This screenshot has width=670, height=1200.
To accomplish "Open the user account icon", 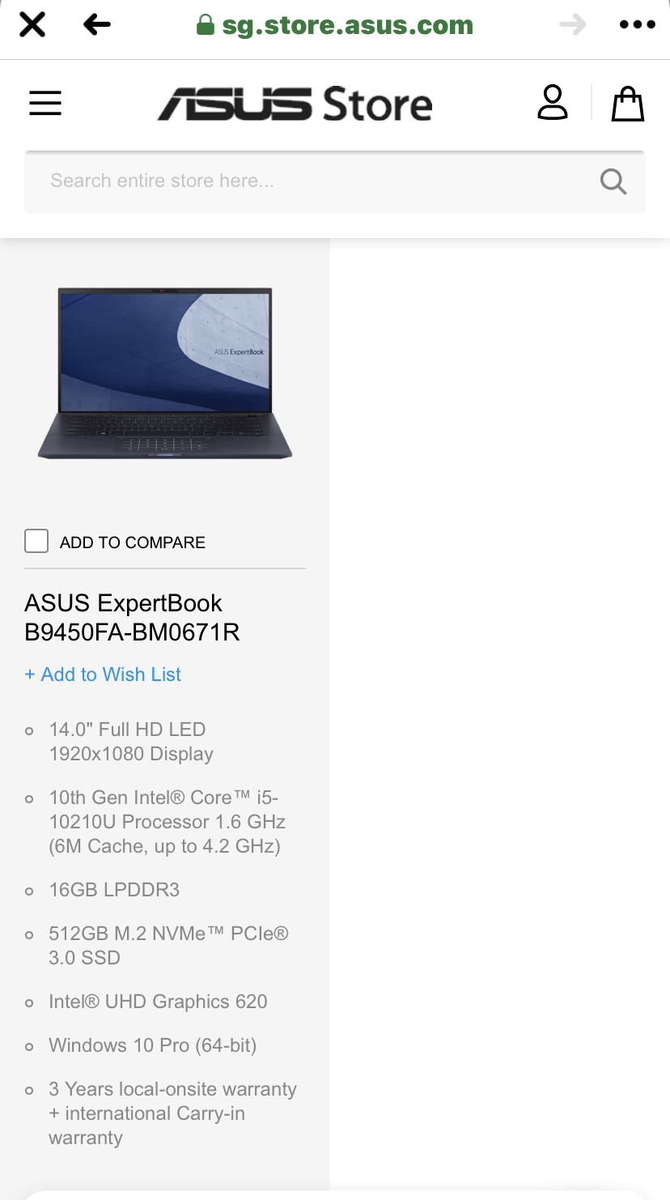I will pos(553,103).
